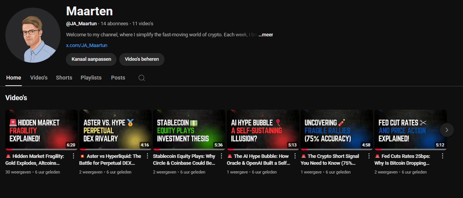Click the '11 video's' count text
463x198 pixels.
[142, 24]
